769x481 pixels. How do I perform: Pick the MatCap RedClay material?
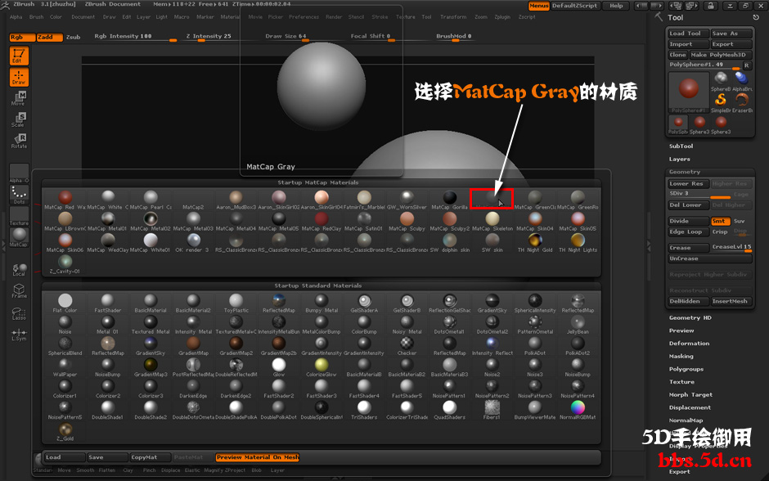[x=322, y=221]
